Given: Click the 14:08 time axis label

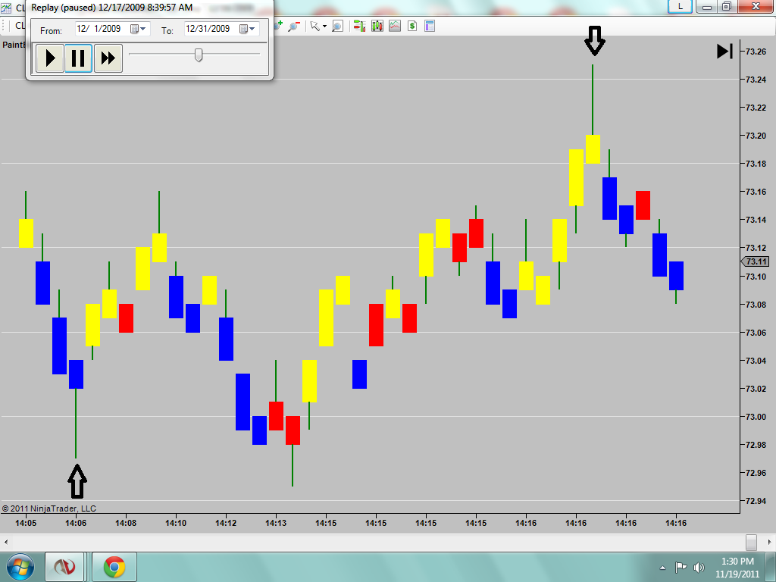Looking at the screenshot, I should pyautogui.click(x=126, y=523).
